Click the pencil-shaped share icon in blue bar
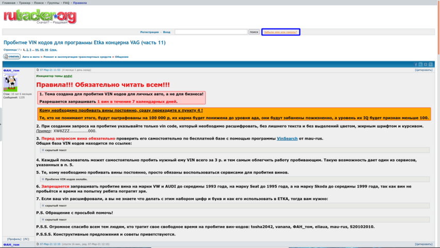The height and width of the screenshot is (248, 440). (431, 65)
